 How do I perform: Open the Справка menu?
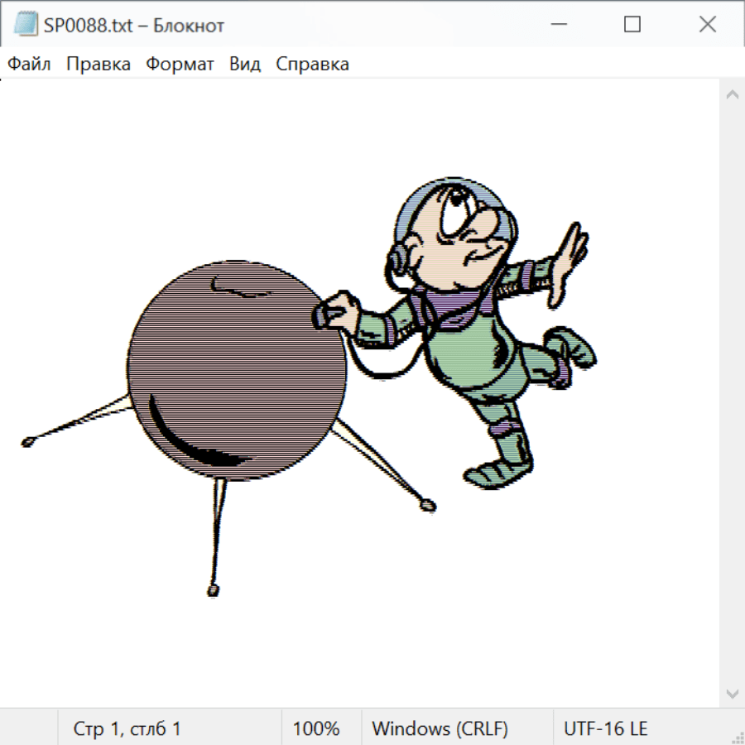pos(312,65)
